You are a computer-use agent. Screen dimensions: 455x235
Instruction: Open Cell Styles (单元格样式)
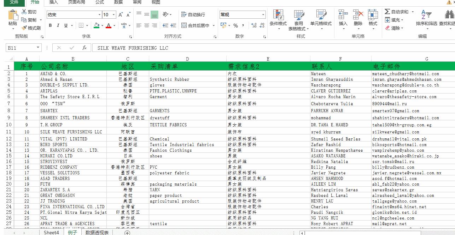click(x=321, y=20)
